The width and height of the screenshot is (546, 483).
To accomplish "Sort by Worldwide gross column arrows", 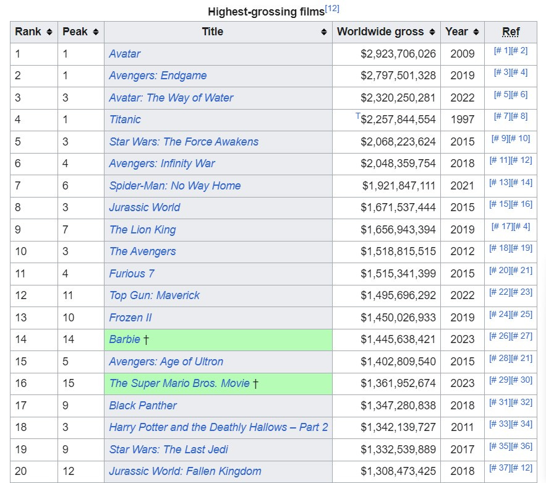I will [432, 32].
